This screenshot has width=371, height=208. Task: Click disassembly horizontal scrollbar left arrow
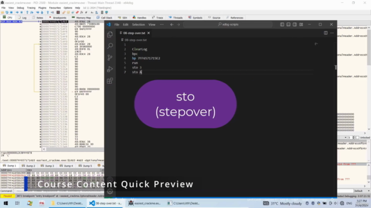44,149
